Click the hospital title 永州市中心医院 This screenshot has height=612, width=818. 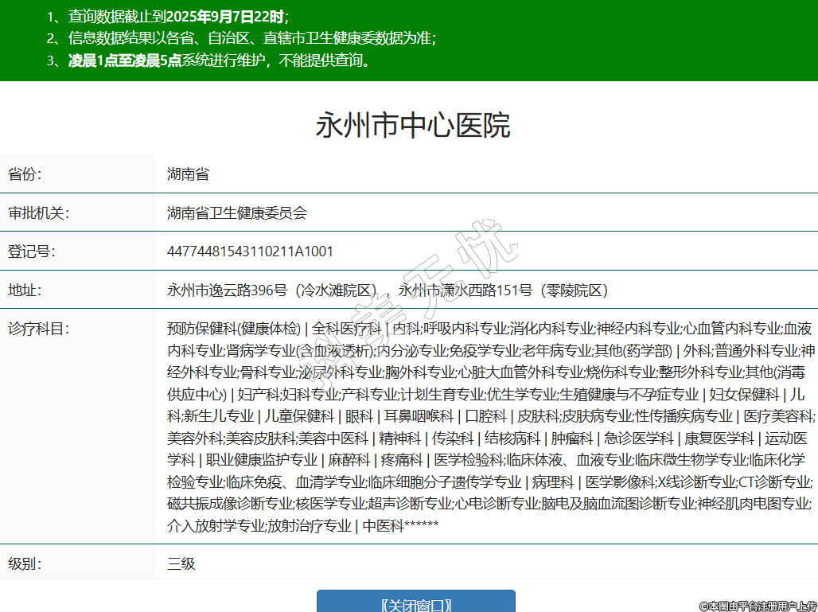413,127
